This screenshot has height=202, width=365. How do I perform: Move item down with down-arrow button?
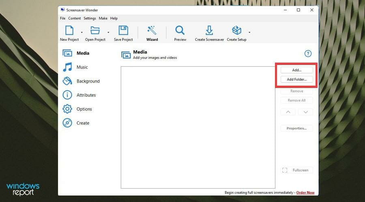pyautogui.click(x=305, y=112)
